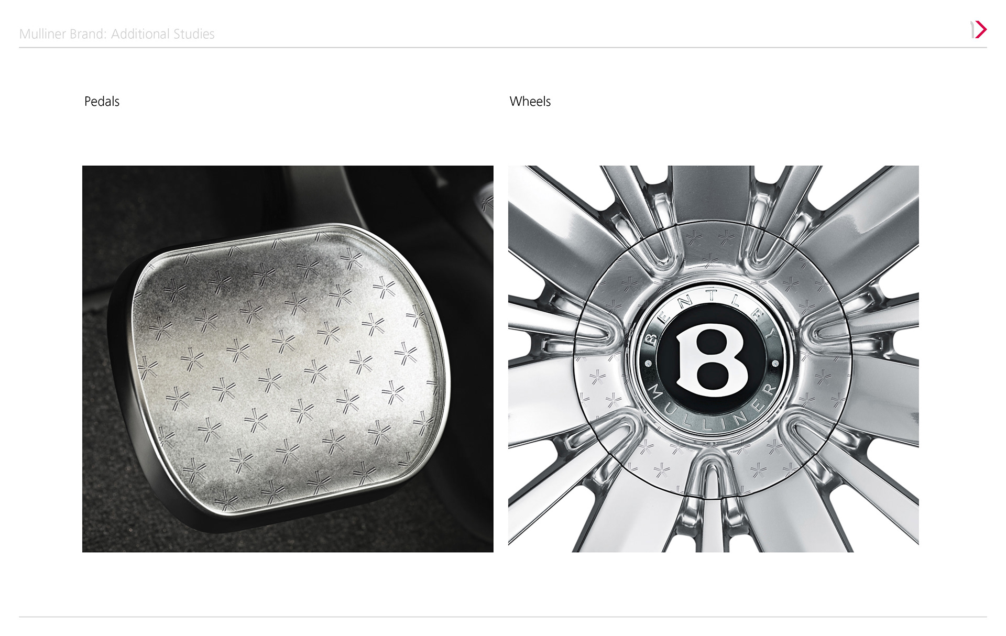Click the left rivet dot on wheel badge
The height and width of the screenshot is (636, 1006).
pos(648,364)
